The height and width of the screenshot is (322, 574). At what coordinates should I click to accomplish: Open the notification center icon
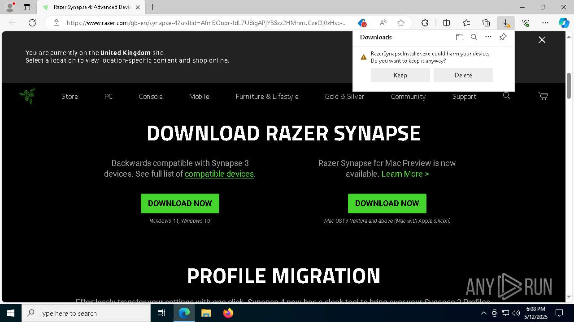point(559,313)
